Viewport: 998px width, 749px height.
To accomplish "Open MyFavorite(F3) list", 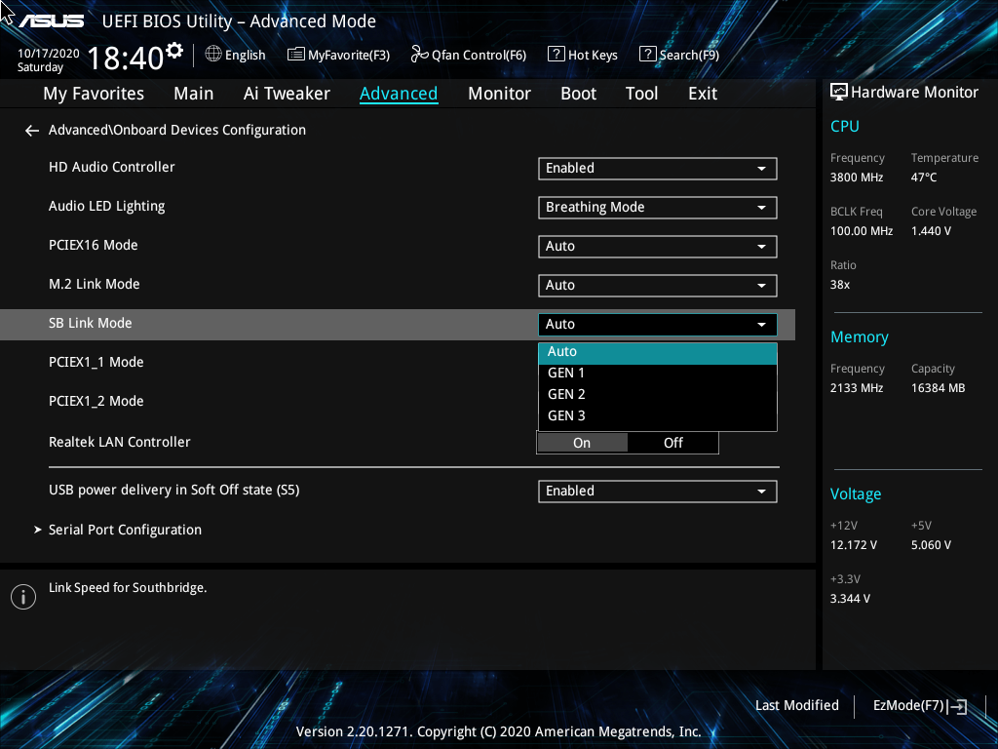I will (338, 55).
